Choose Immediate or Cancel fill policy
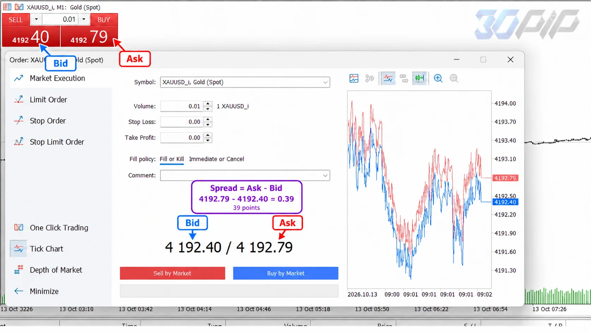The image size is (591, 332). pyautogui.click(x=216, y=159)
